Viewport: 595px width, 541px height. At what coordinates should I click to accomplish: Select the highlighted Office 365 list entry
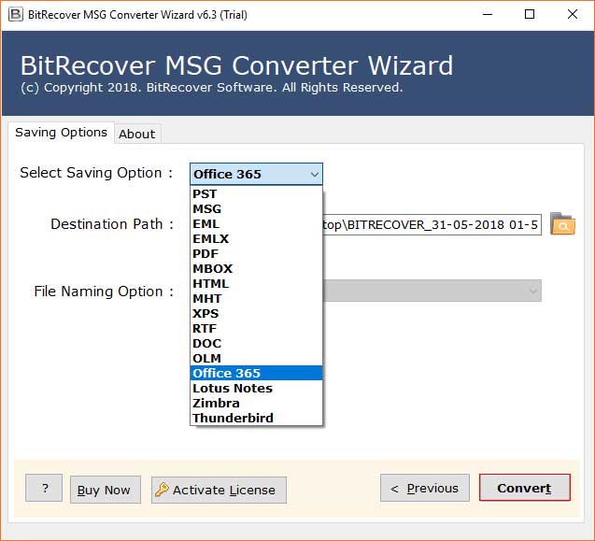coord(256,373)
